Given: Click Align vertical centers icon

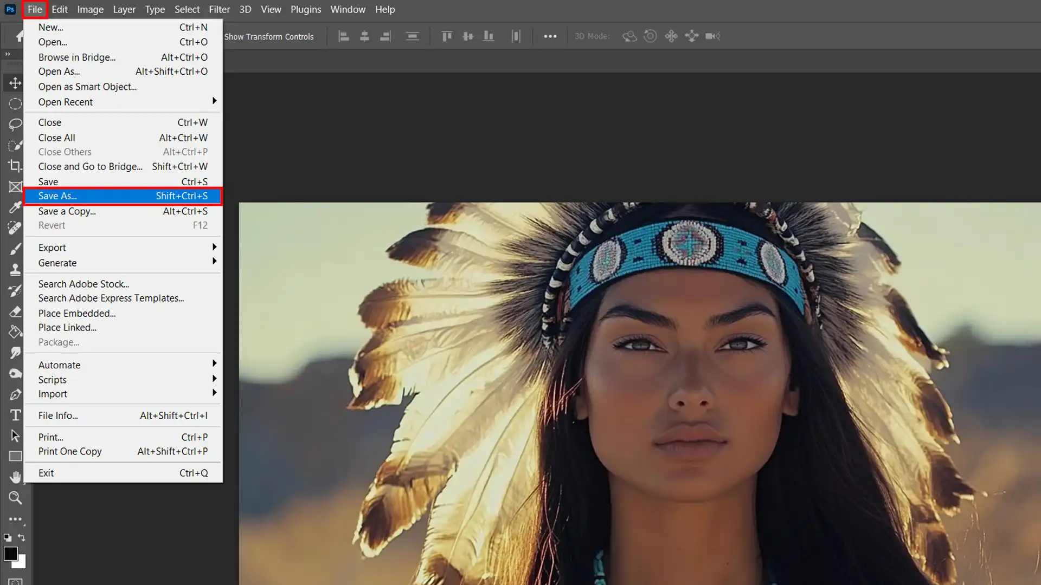Looking at the screenshot, I should [x=468, y=36].
